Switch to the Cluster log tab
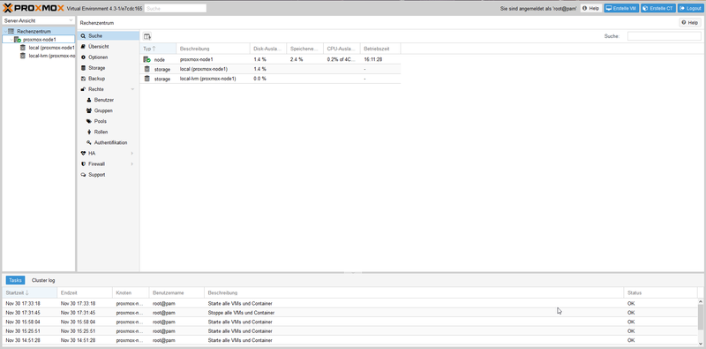The height and width of the screenshot is (349, 706). (x=43, y=280)
